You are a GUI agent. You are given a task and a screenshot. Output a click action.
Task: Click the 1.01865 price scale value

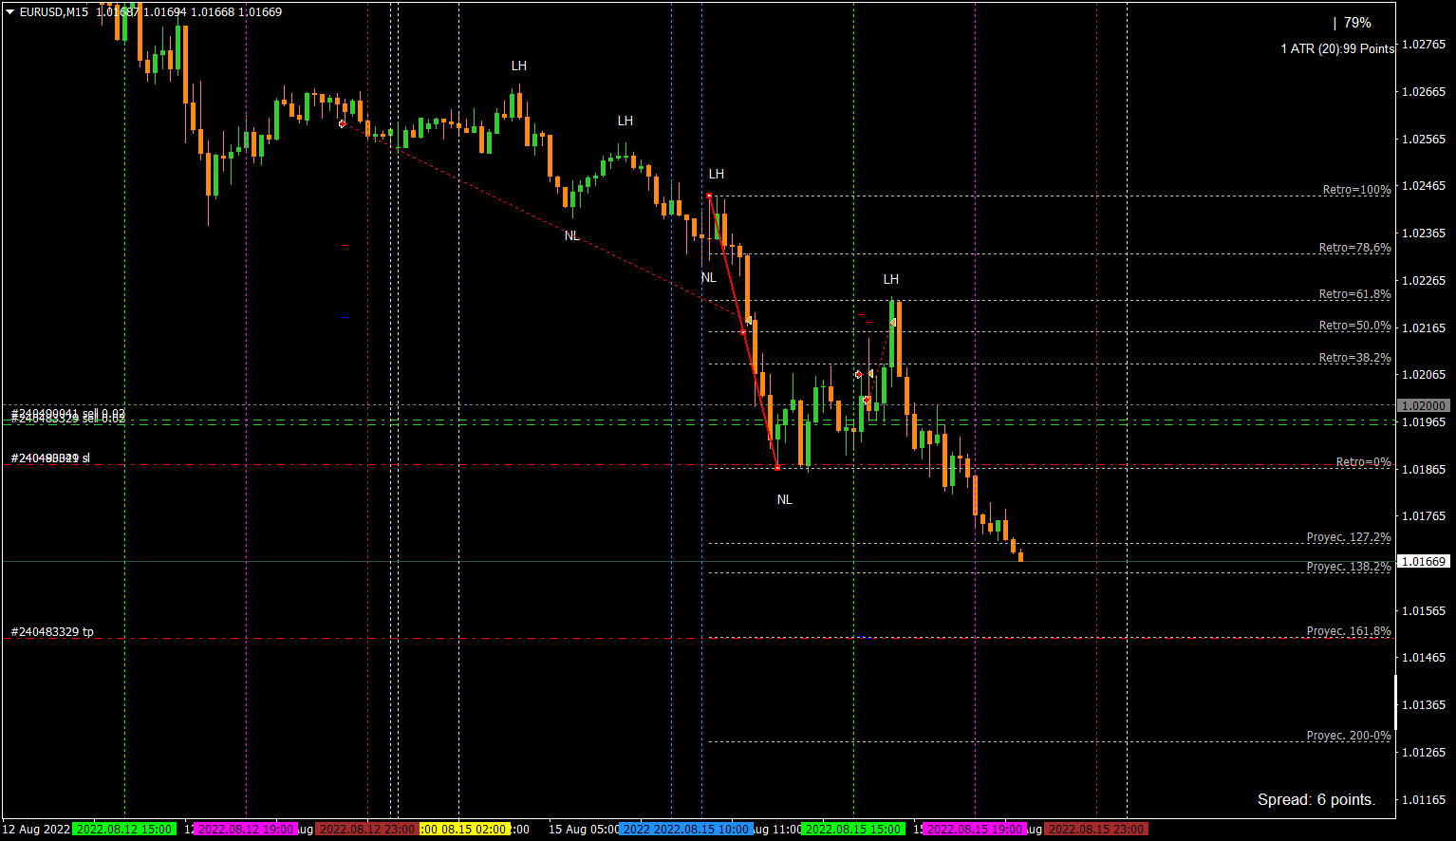pos(1424,470)
